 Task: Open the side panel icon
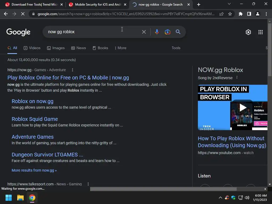(249, 14)
